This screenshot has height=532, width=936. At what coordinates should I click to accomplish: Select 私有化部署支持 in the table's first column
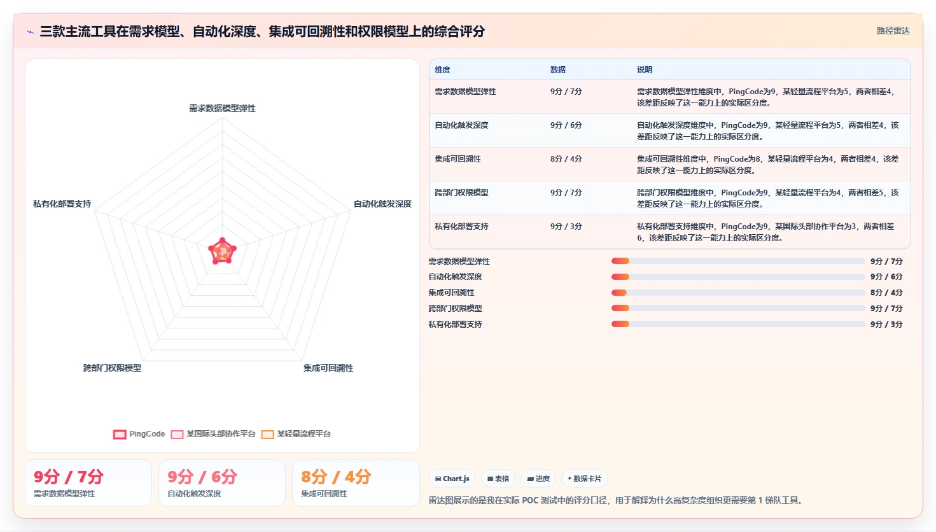pos(461,227)
